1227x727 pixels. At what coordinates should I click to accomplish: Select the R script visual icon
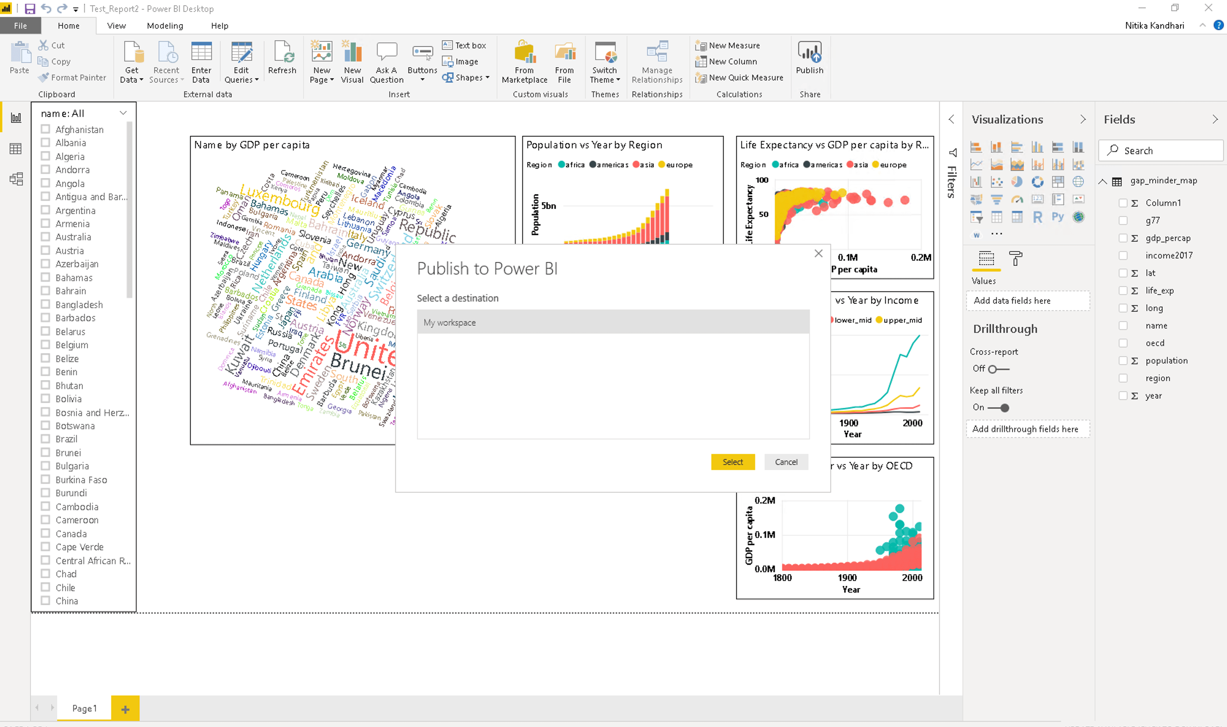click(1037, 216)
